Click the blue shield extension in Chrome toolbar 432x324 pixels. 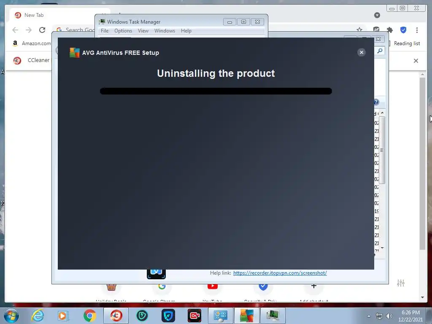(403, 30)
